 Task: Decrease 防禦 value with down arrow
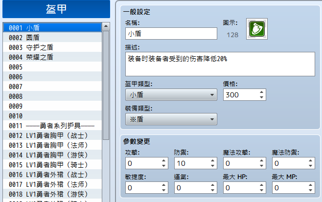click(212, 166)
